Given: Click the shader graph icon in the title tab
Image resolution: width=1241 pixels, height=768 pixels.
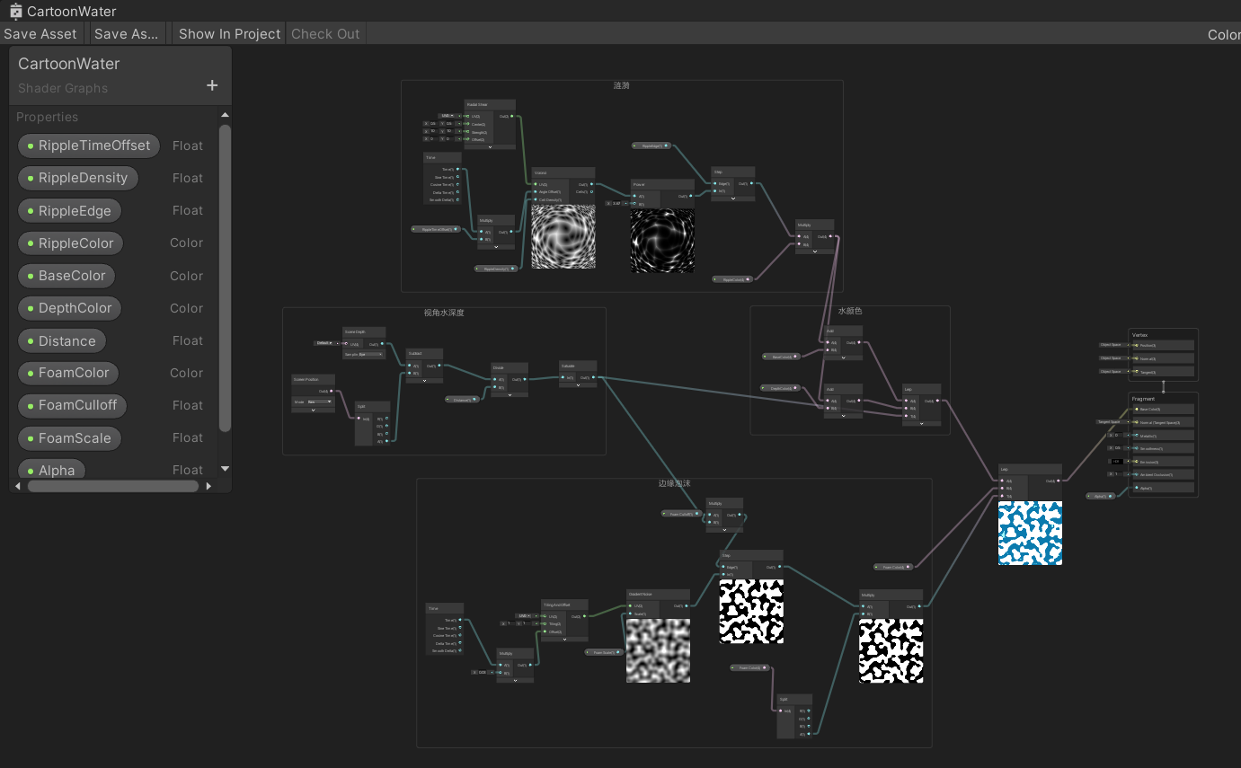Looking at the screenshot, I should click(x=13, y=11).
